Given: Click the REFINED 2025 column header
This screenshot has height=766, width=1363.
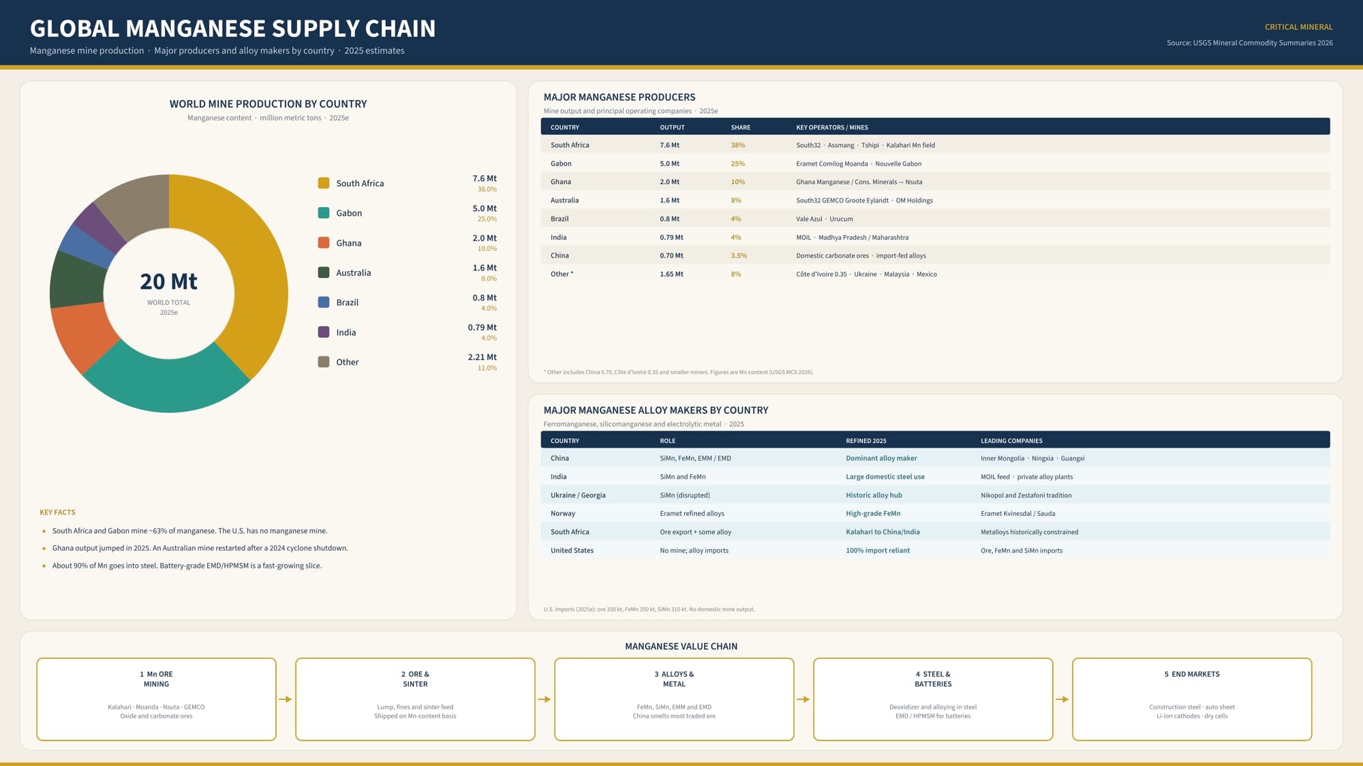Looking at the screenshot, I should tap(866, 441).
